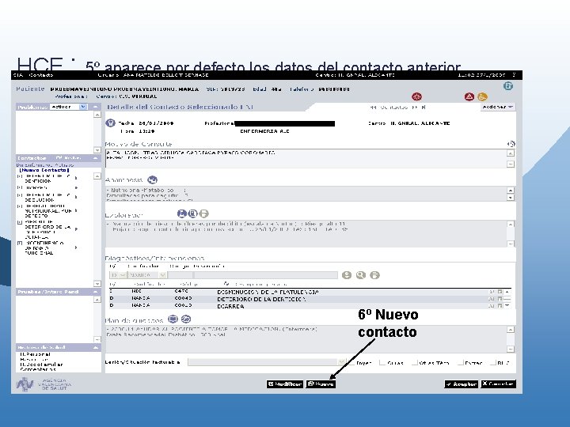
Task: Click the first grey diagnosis entry icon
Action: coord(347,275)
